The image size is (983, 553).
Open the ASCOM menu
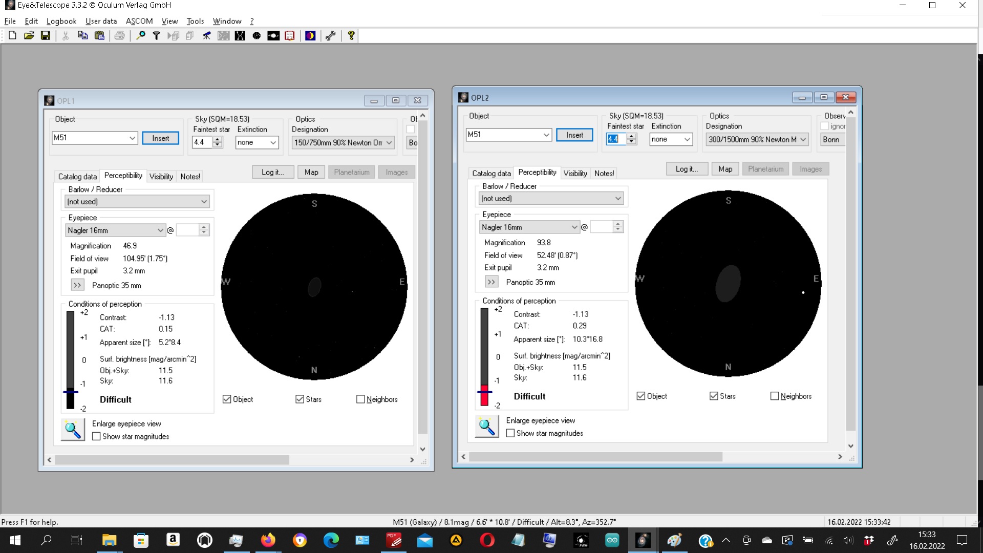[x=139, y=21]
